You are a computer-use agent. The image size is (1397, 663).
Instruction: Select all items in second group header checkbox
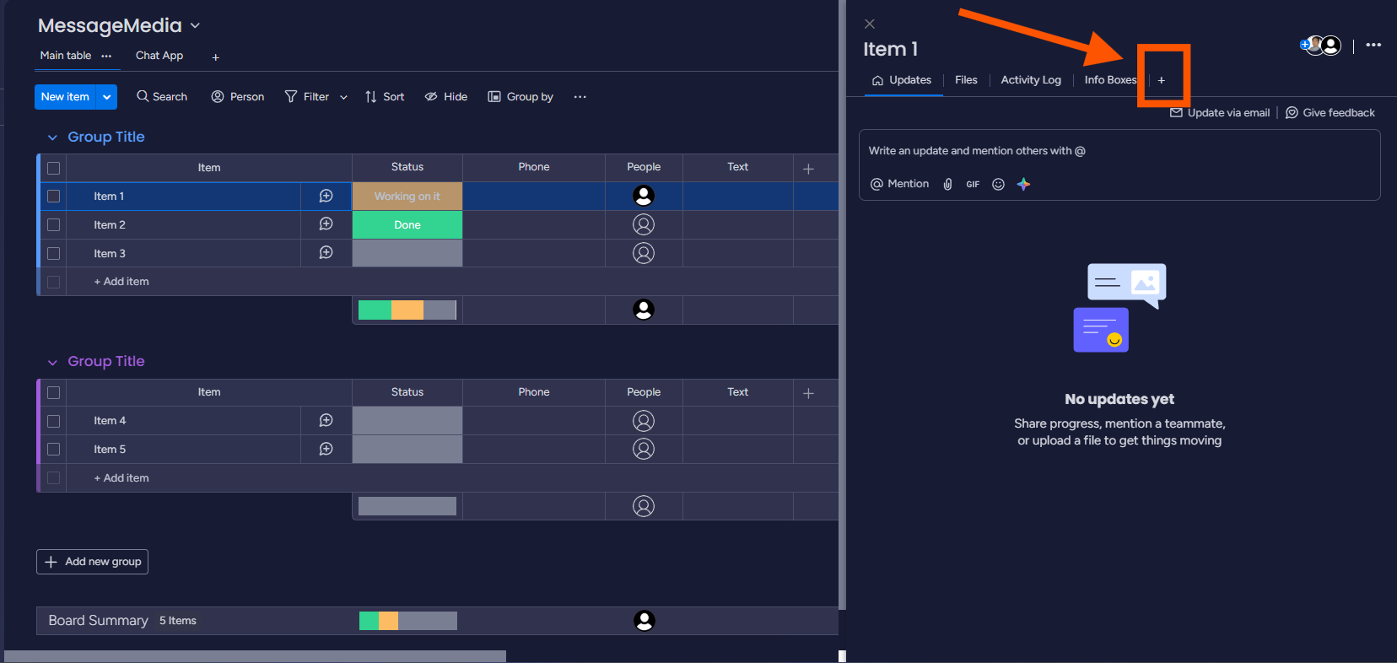coord(54,392)
